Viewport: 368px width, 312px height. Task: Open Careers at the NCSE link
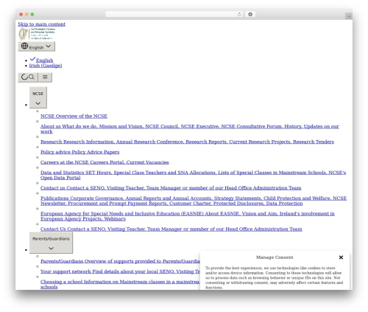click(105, 162)
